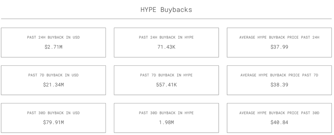Click the horizontal divider under the heading
The width and height of the screenshot is (334, 135).
click(166, 19)
